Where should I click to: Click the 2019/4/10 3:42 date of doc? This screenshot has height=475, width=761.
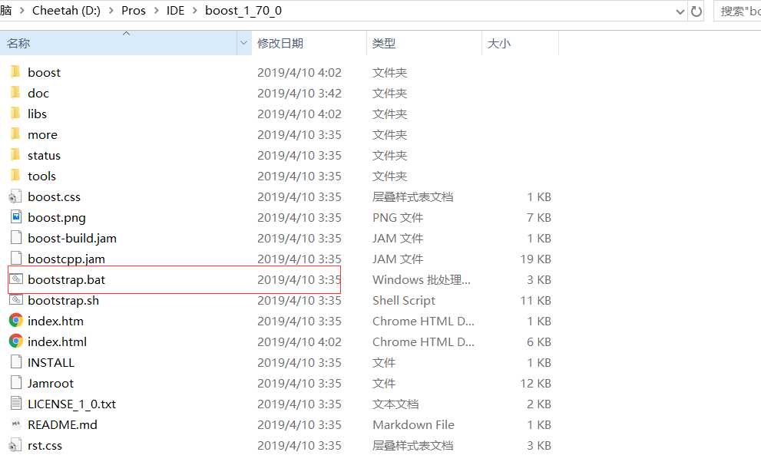(x=299, y=93)
